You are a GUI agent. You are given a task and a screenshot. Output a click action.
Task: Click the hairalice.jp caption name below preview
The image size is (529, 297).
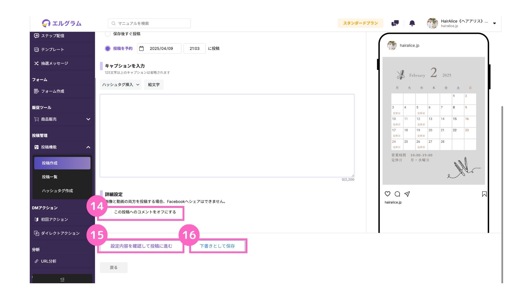pyautogui.click(x=393, y=202)
